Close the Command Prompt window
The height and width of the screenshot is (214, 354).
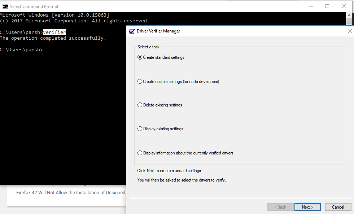point(344,6)
